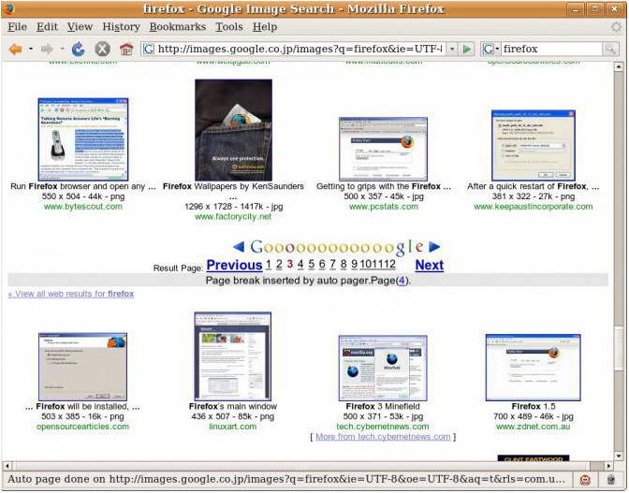Click the monkey icon in the status bar
The height and width of the screenshot is (493, 629).
(x=585, y=479)
